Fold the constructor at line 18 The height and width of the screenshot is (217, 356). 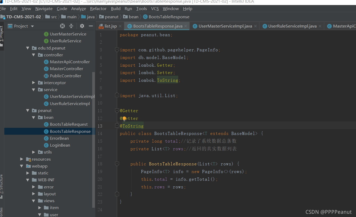(x=117, y=164)
